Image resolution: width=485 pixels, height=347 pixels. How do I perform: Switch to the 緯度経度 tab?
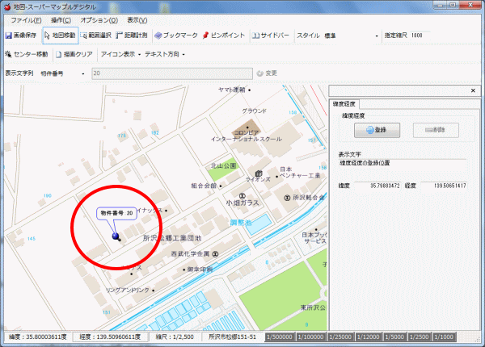[x=345, y=104]
